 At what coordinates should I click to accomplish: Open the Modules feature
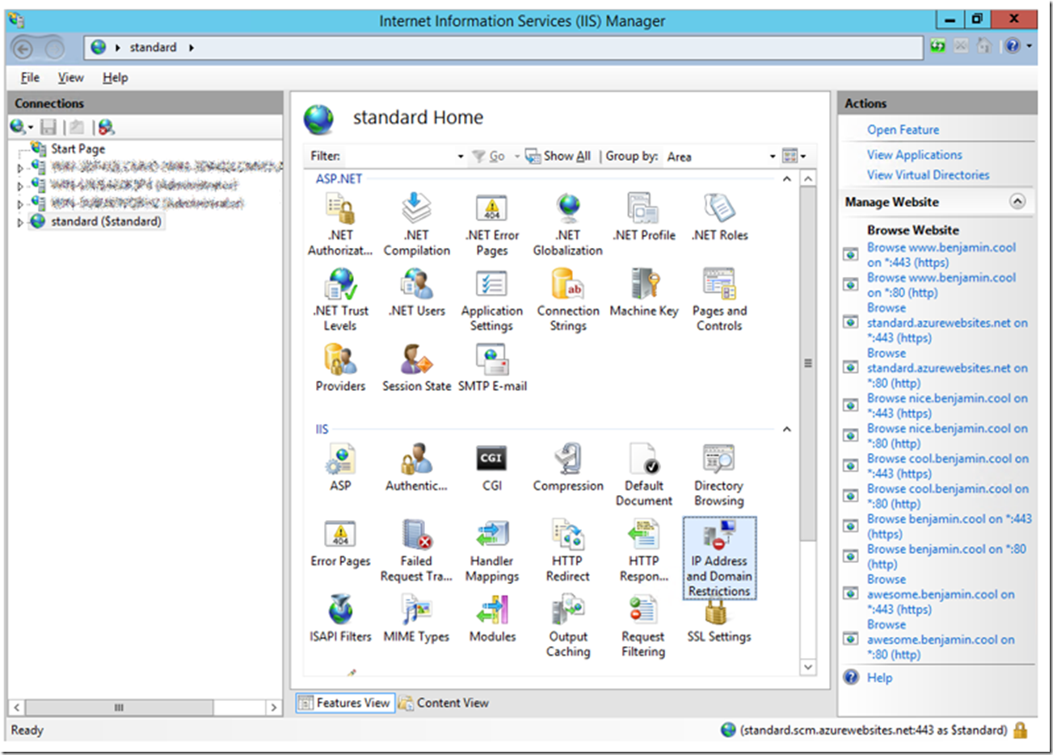492,619
